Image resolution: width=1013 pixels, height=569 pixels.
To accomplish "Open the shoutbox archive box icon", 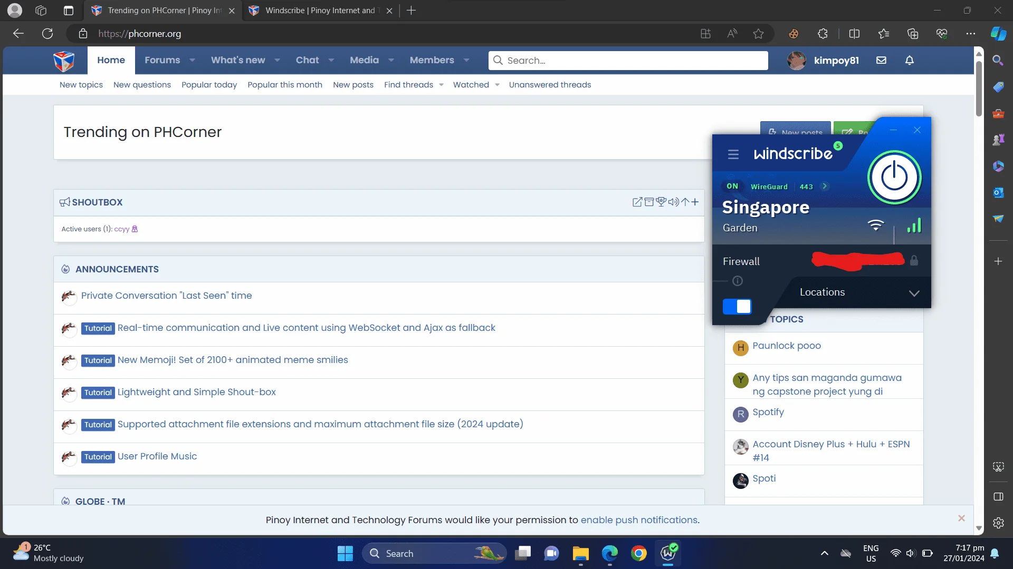I will coord(649,202).
